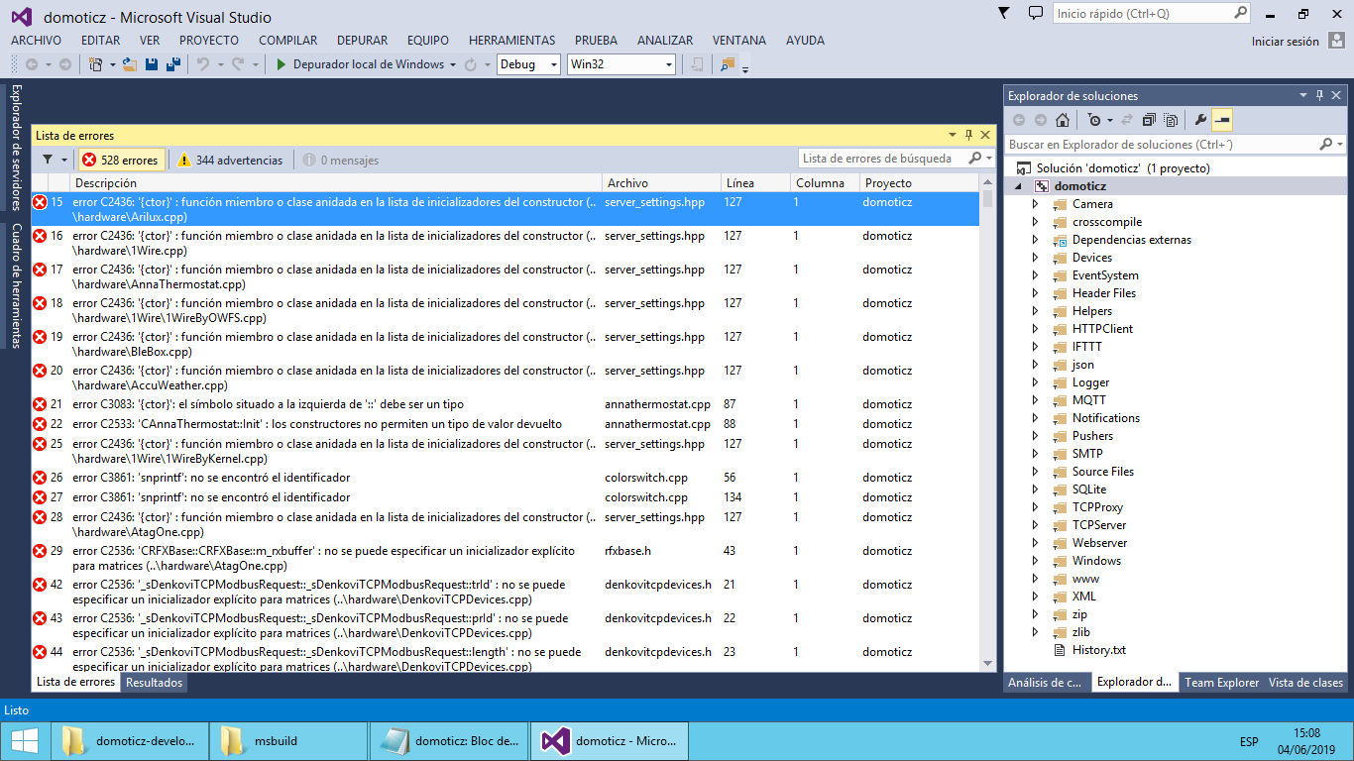Click Iniciar sesión link
The height and width of the screenshot is (761, 1354).
click(1286, 42)
